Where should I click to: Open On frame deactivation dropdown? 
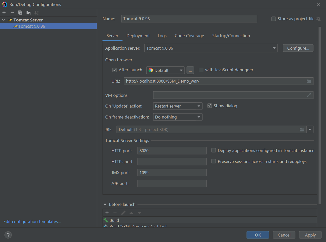coord(177,117)
